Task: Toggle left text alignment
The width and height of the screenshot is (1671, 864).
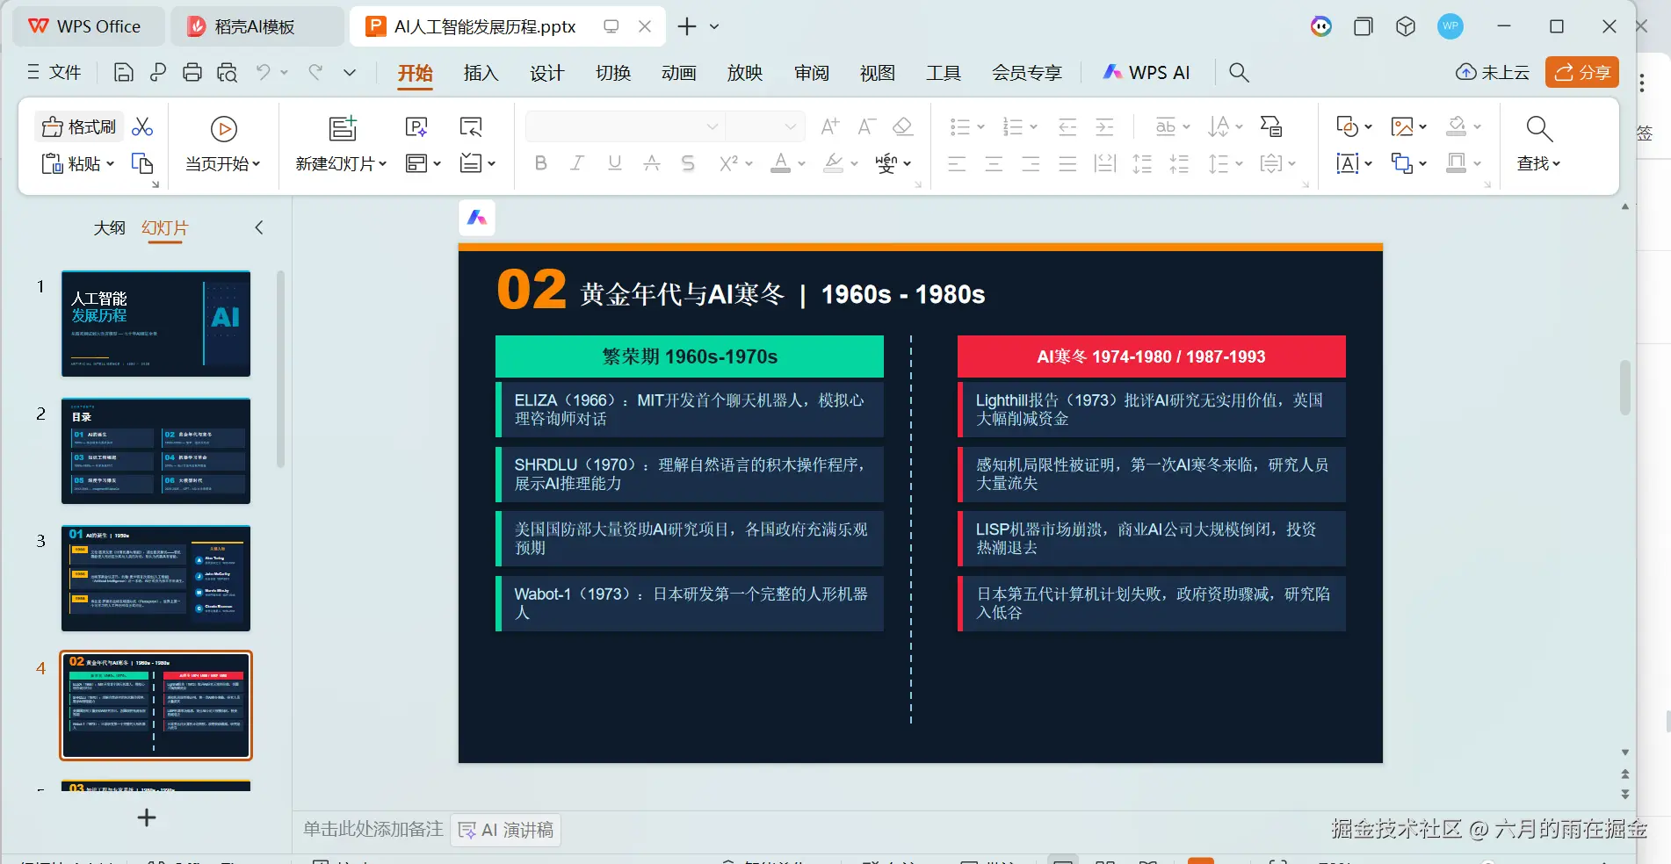Action: click(x=957, y=163)
